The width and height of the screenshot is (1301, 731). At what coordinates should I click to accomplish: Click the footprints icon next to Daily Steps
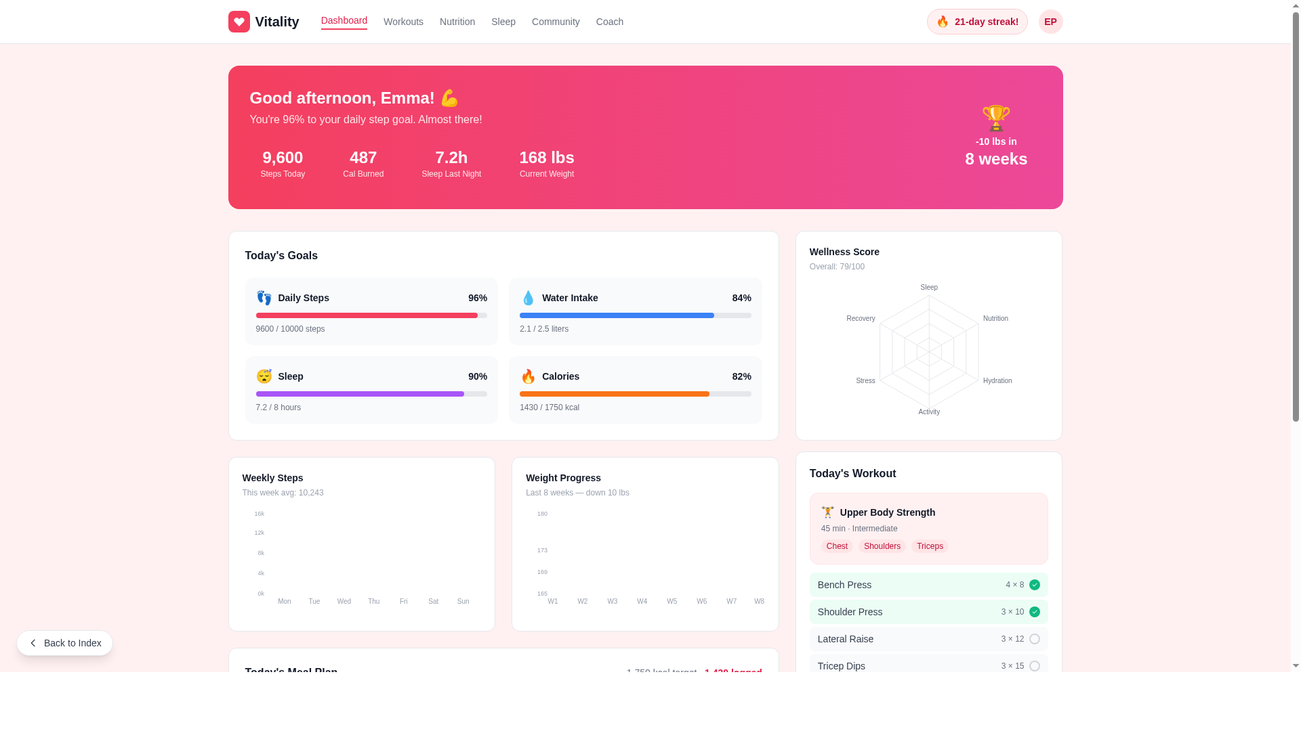point(263,297)
